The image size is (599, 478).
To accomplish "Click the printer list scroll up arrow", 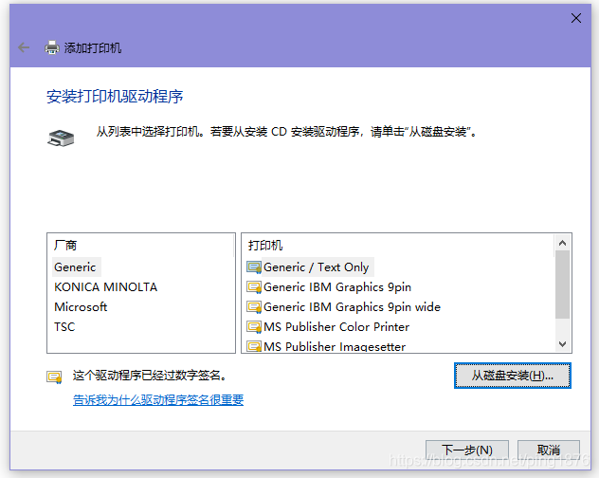I will [x=562, y=243].
